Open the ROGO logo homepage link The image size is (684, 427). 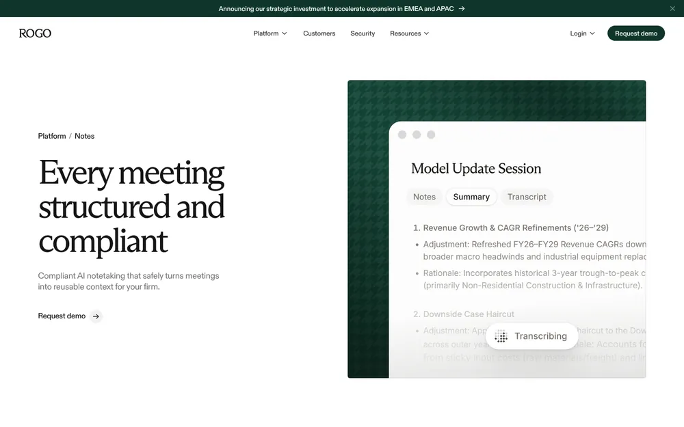[x=35, y=33]
